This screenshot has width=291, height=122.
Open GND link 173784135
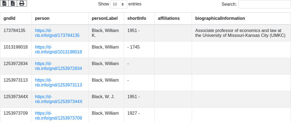coord(57,36)
